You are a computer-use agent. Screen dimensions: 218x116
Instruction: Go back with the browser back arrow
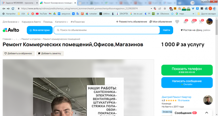pos(4,9)
